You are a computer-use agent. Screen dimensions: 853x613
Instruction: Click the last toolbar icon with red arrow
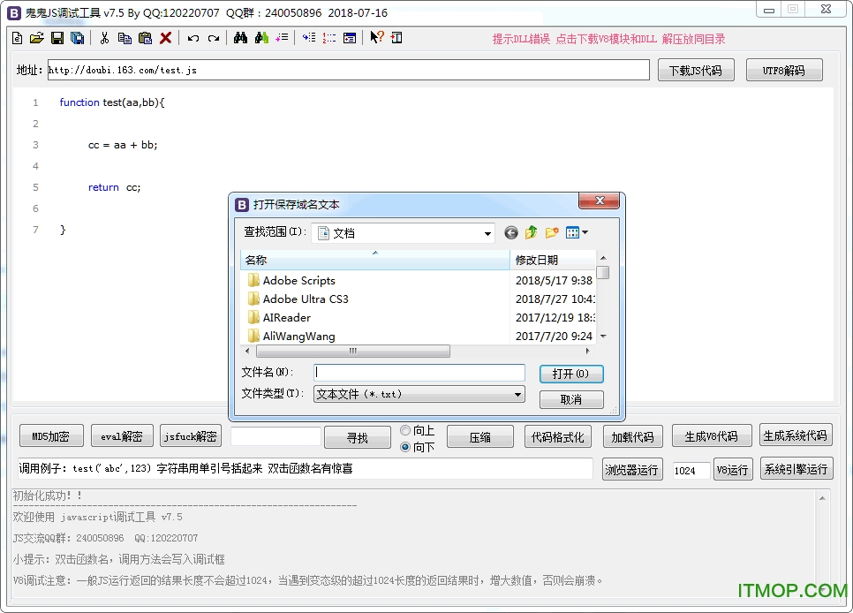[x=396, y=38]
